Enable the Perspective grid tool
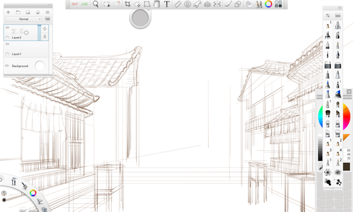The height and width of the screenshot is (212, 353). (x=207, y=4)
